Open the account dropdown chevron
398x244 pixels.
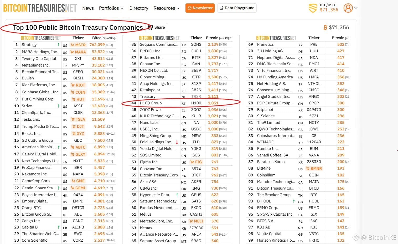click(356, 8)
